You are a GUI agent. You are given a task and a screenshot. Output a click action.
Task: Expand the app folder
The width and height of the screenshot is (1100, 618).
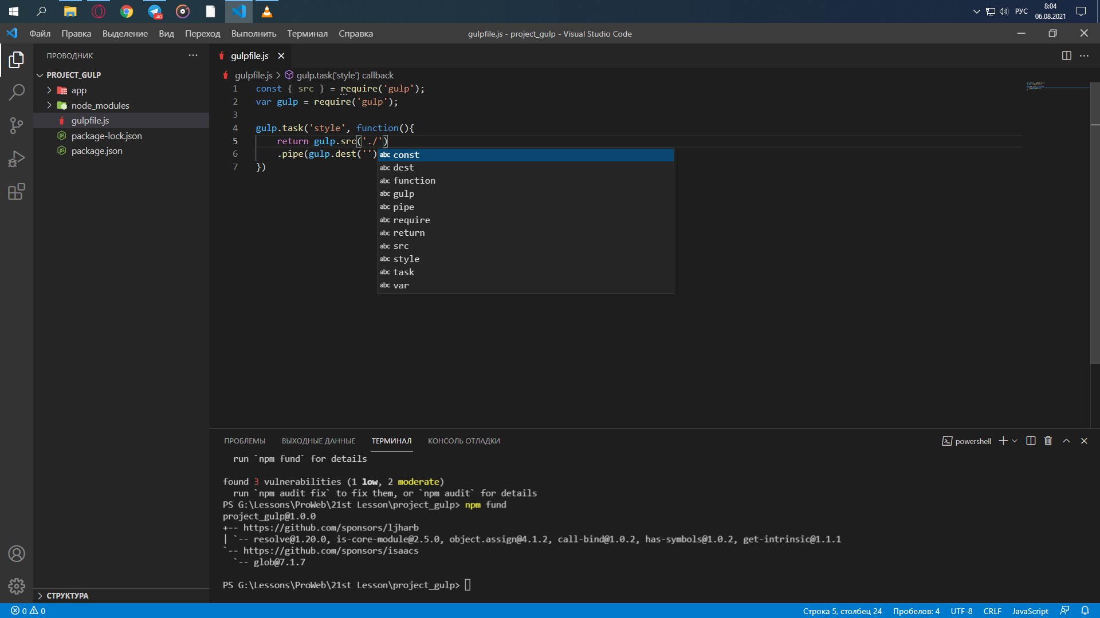[x=121, y=90]
